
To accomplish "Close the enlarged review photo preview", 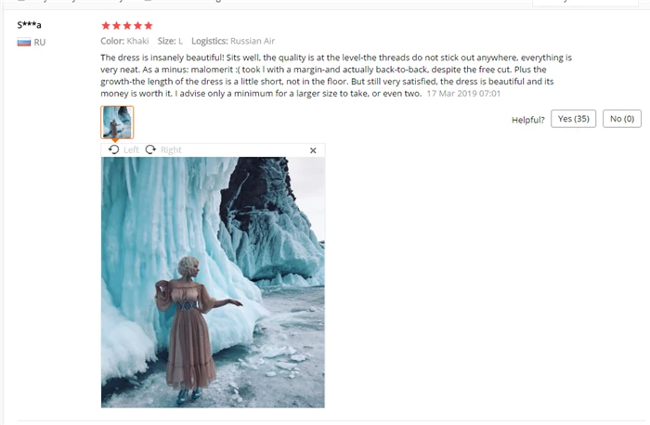I will coord(313,150).
